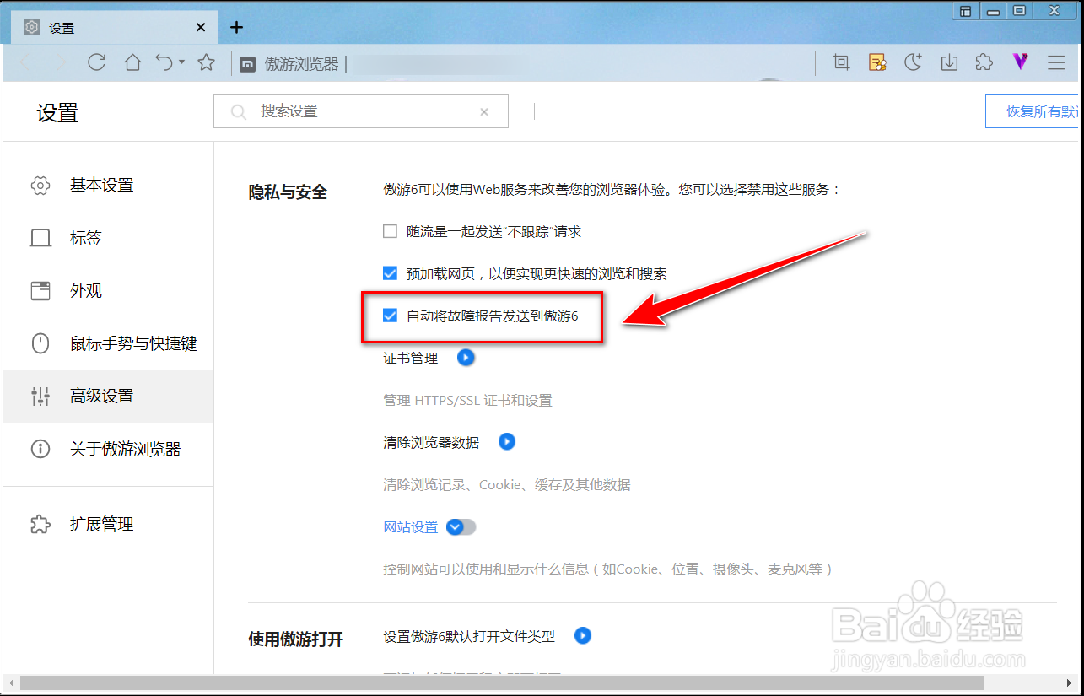This screenshot has width=1084, height=696.
Task: Click 控制网站可以使用和显示什么信息 description
Action: tap(608, 569)
